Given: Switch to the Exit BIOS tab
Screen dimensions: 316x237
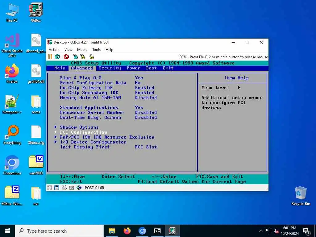Looking at the screenshot, I should tap(168, 68).
